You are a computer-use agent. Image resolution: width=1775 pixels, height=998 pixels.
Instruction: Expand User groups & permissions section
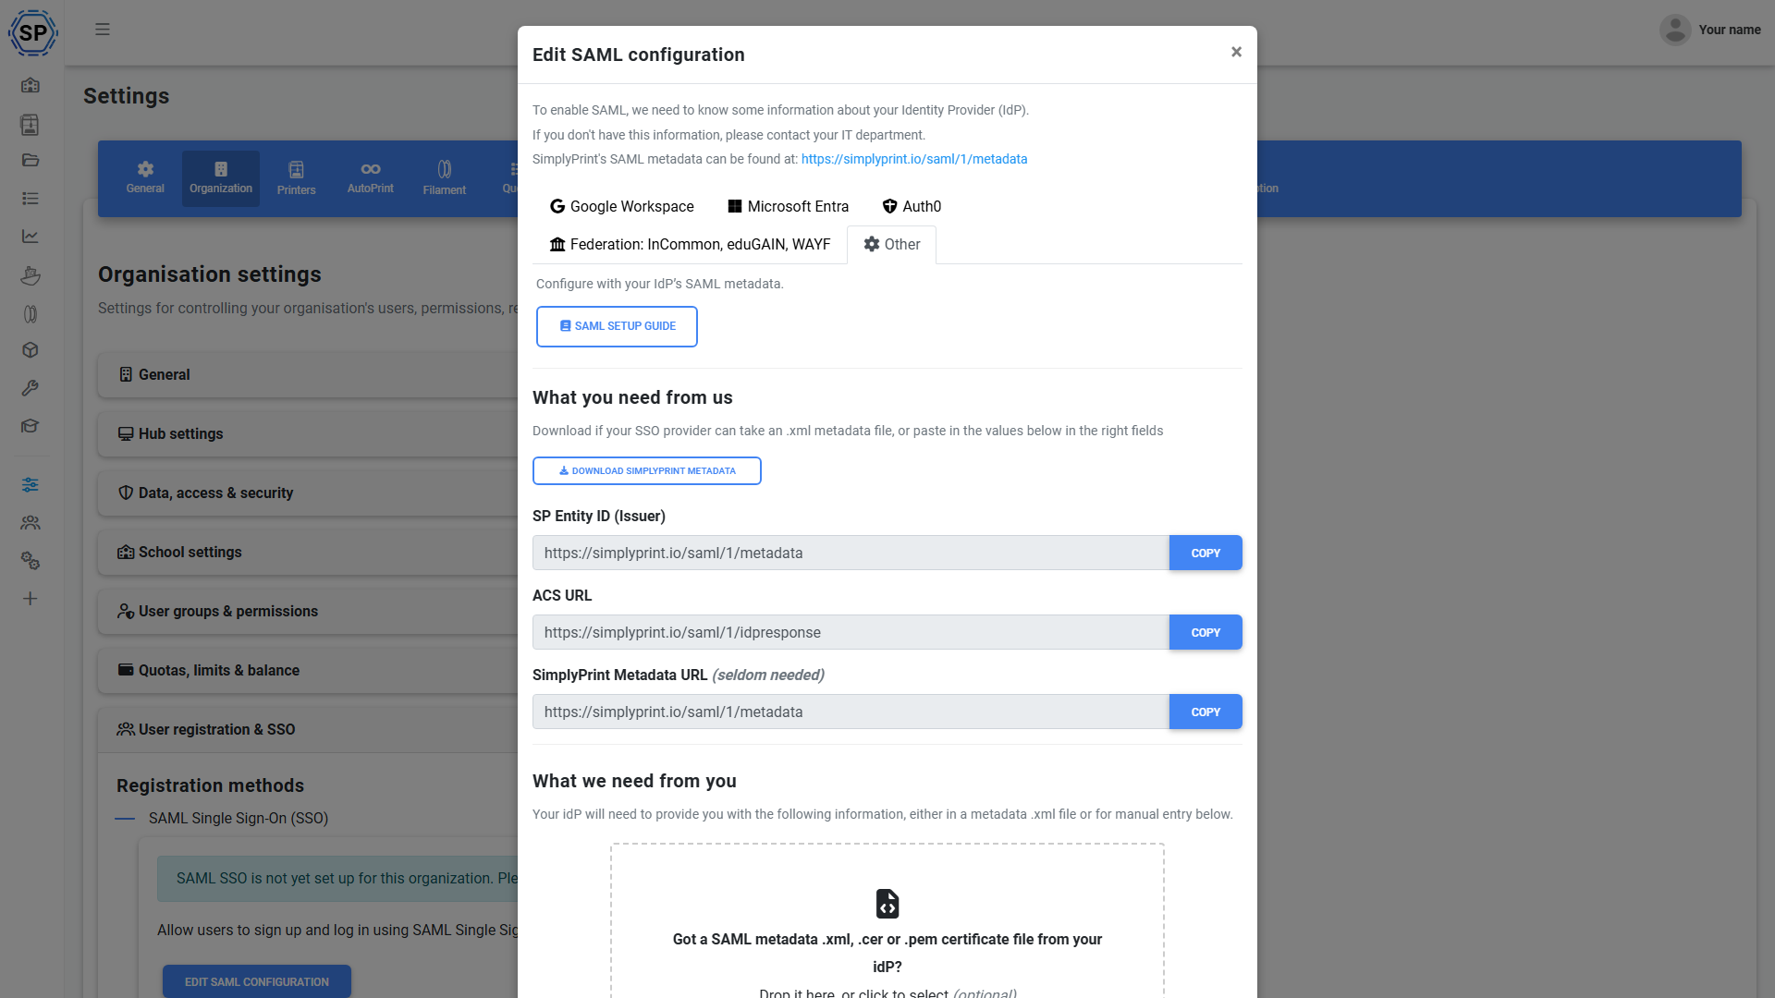tap(308, 612)
